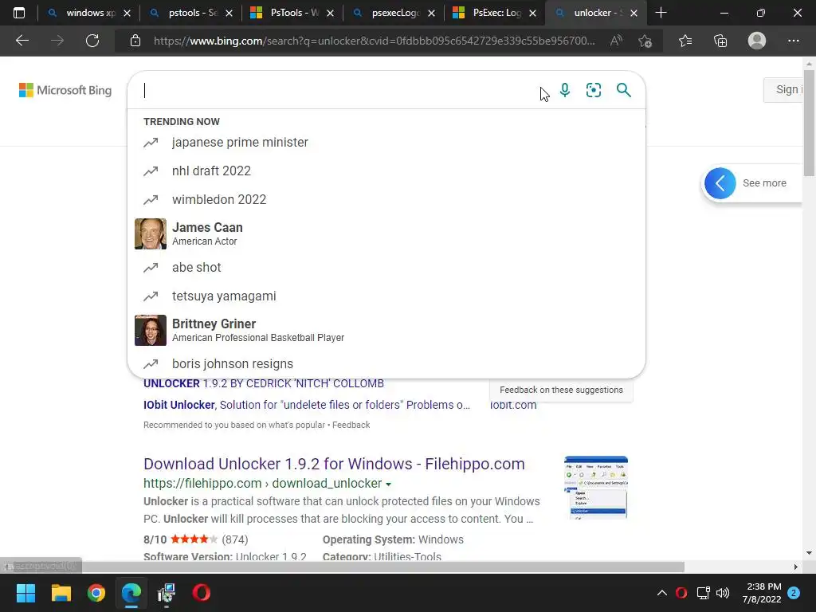Reload the page with refresh icon
The image size is (816, 612).
pyautogui.click(x=92, y=41)
